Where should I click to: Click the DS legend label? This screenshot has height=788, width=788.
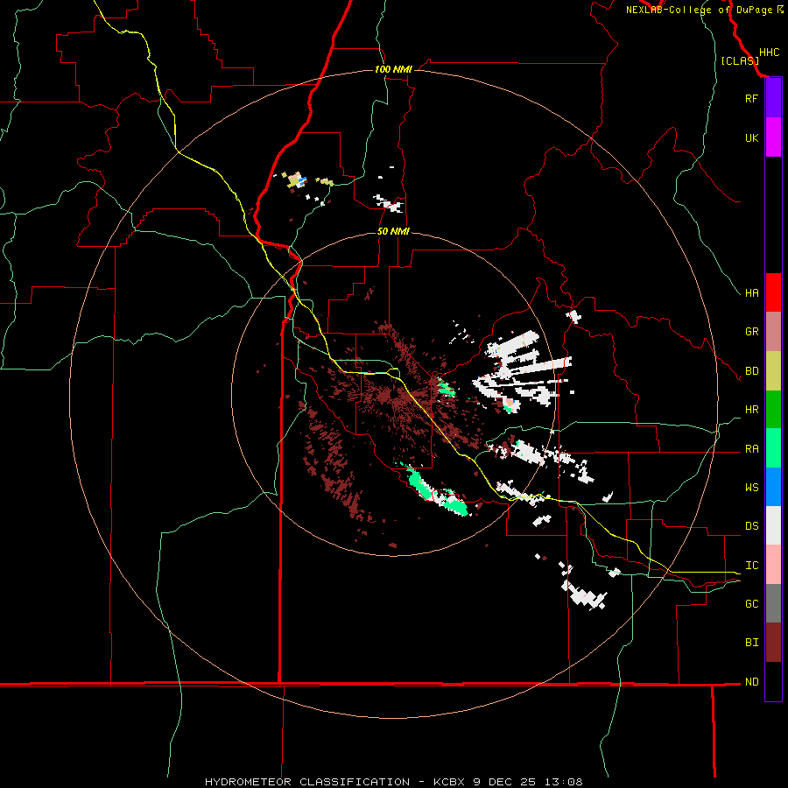(x=751, y=526)
